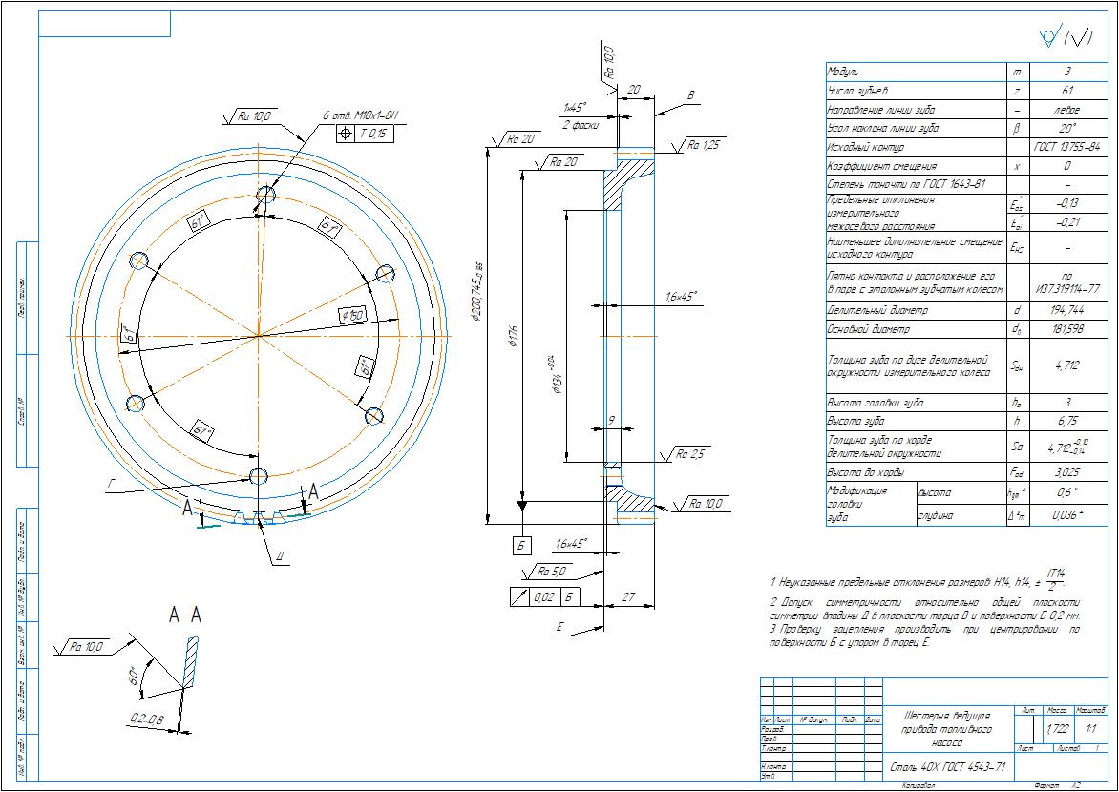Click the width dimension '27'
This screenshot has height=792, width=1119.
628,597
